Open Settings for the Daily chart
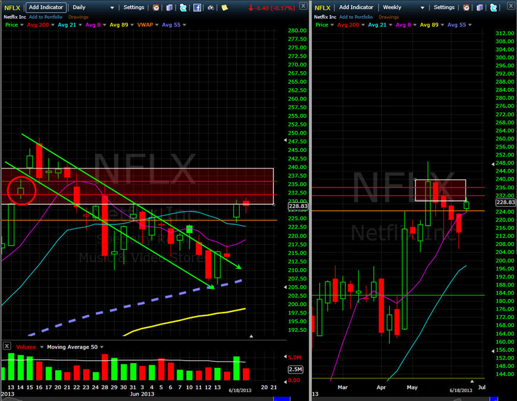 pos(134,7)
